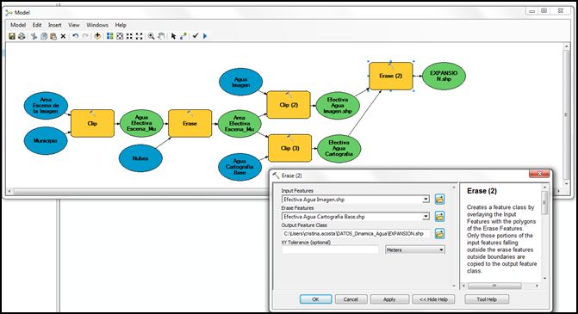This screenshot has height=314, width=578.
Task: Select Area Efectiva Escena_Mu output ellipse
Action: [x=239, y=123]
